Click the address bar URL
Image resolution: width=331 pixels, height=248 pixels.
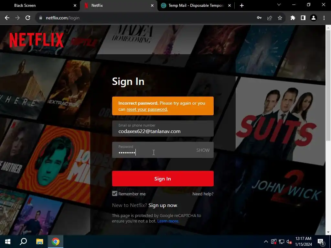tap(63, 18)
